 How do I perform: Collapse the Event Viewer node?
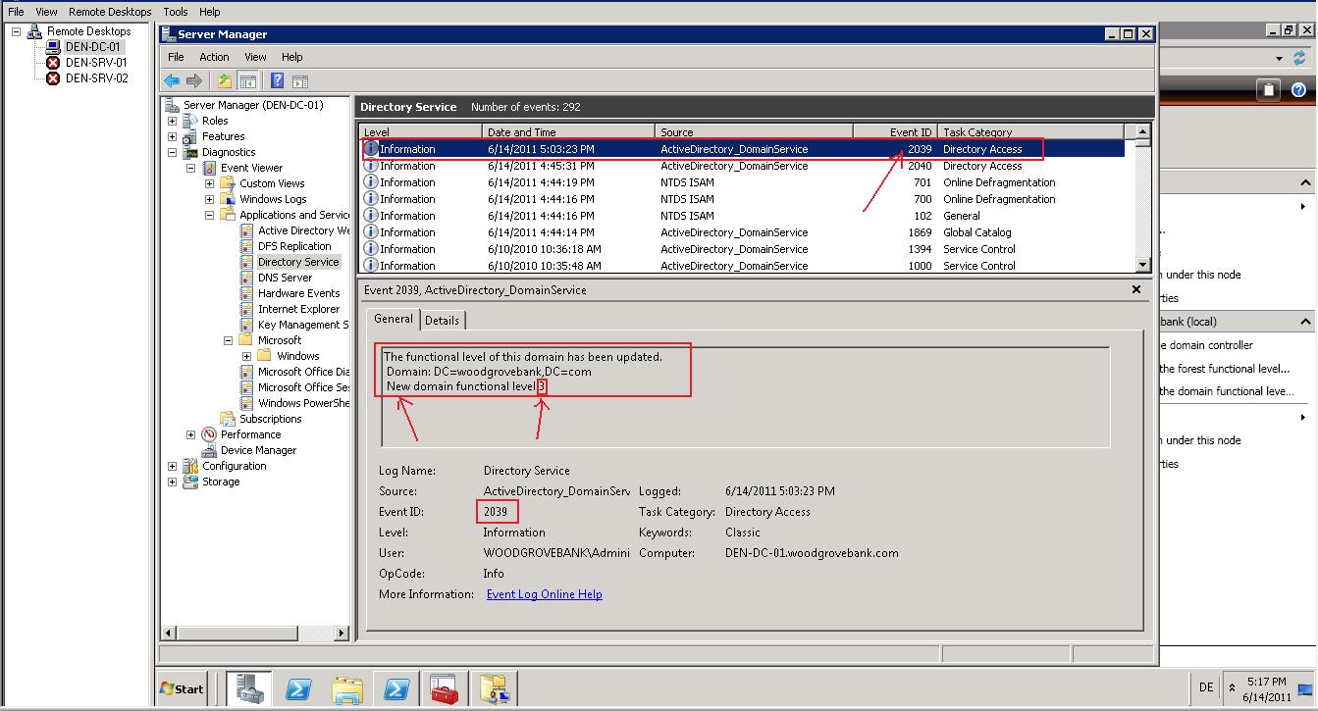tap(191, 168)
